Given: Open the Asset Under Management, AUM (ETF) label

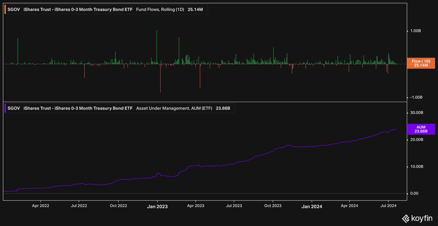Looking at the screenshot, I should point(174,108).
